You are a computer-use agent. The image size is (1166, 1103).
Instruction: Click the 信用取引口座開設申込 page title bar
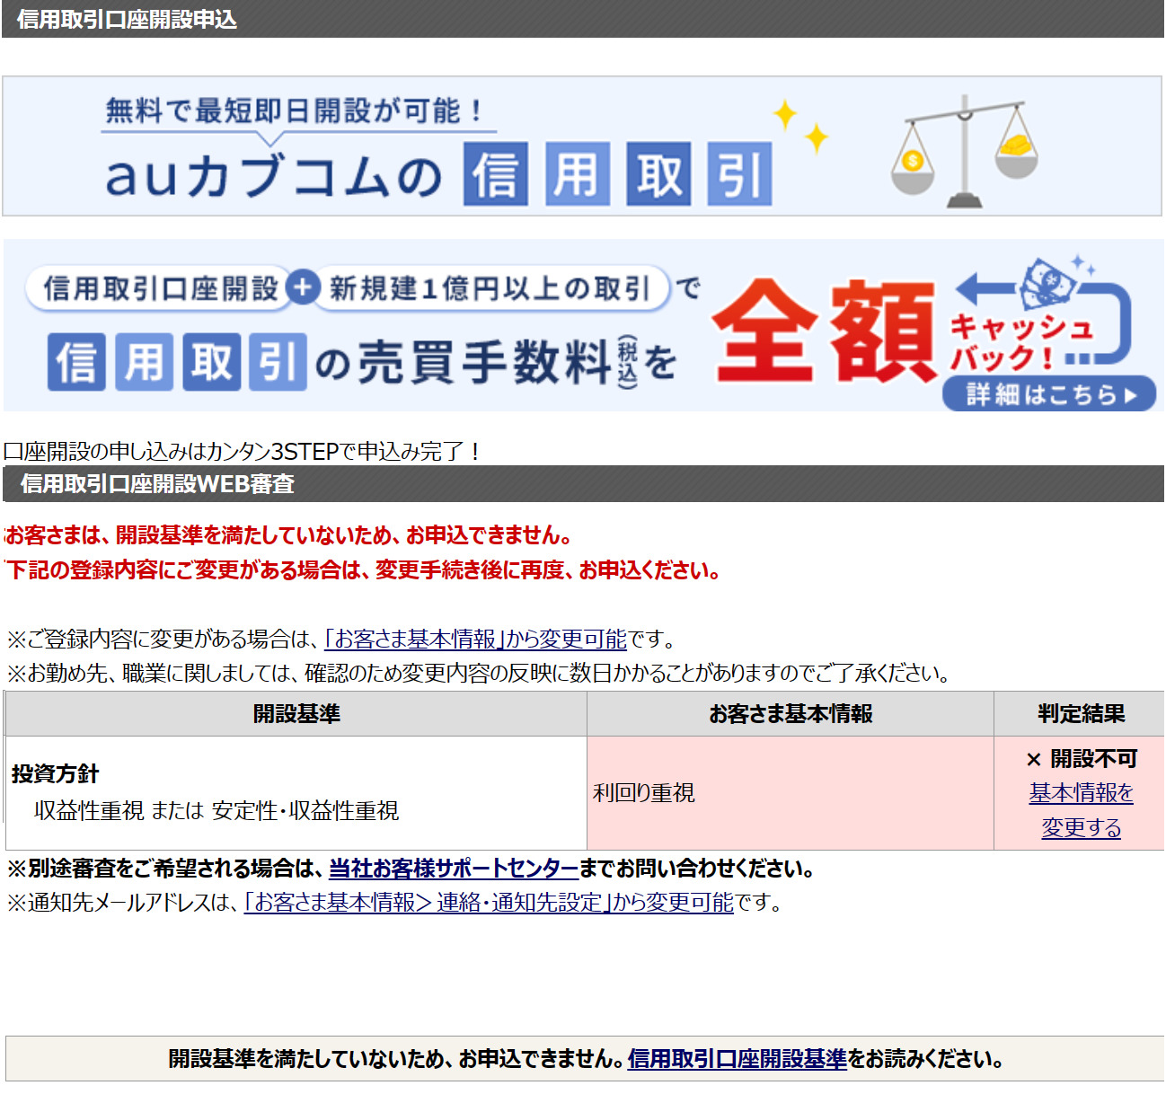[x=583, y=19]
